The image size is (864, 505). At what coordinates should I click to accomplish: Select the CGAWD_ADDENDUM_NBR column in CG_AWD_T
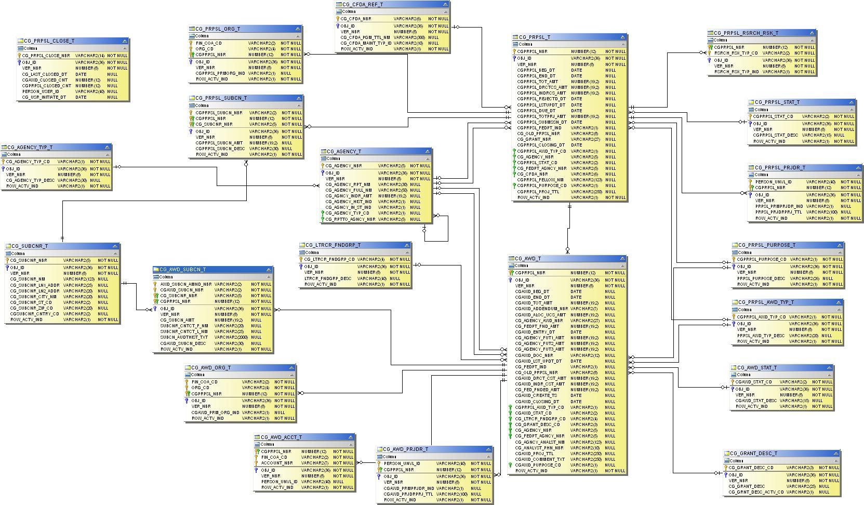pos(567,309)
